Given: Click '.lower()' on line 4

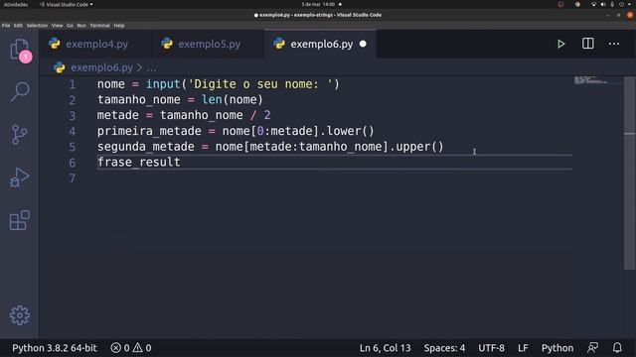Looking at the screenshot, I should tap(347, 131).
